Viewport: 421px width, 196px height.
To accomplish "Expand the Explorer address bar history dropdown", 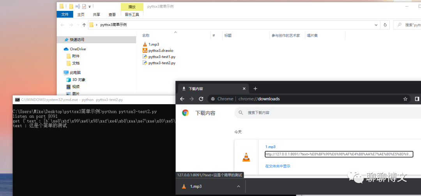I will tap(376, 25).
